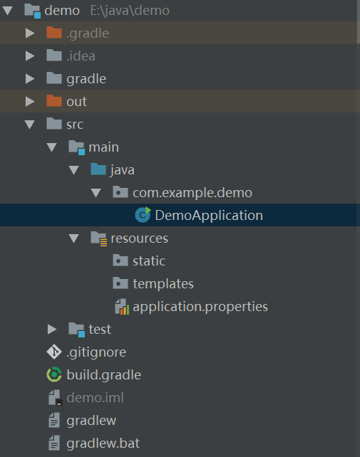The height and width of the screenshot is (457, 360).
Task: Collapse the java folder arrow
Action: [74, 170]
